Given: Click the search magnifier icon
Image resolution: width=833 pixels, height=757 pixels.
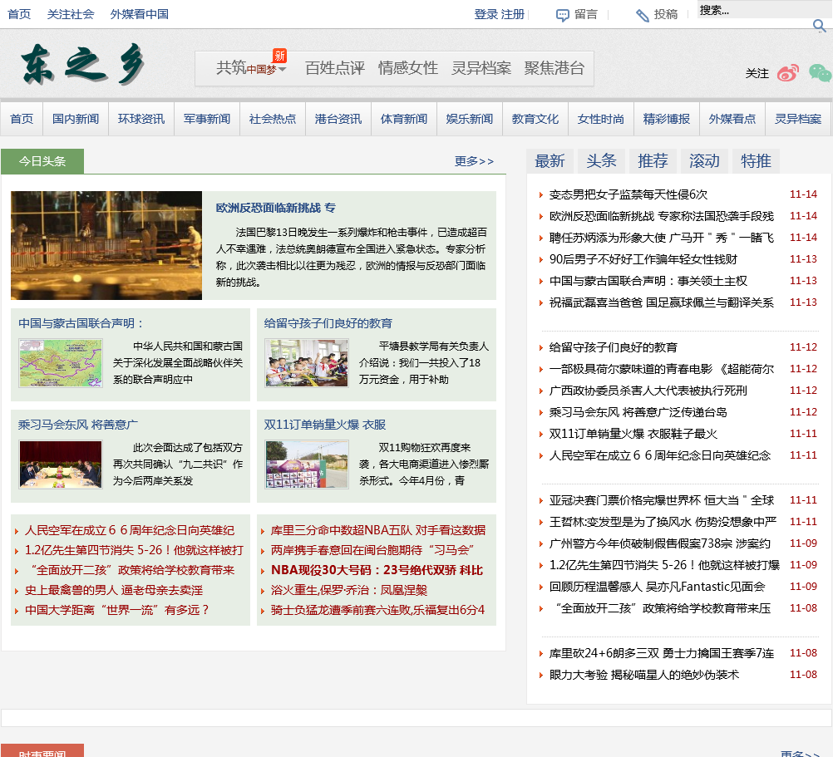Looking at the screenshot, I should 819,25.
